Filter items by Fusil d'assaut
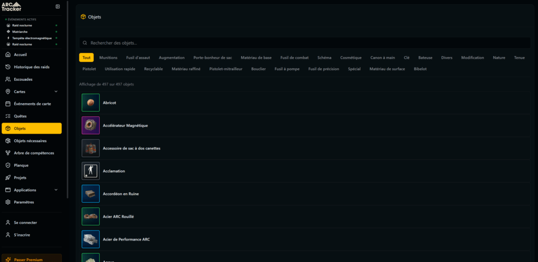Screen dimensions: 538x262 click(x=138, y=58)
